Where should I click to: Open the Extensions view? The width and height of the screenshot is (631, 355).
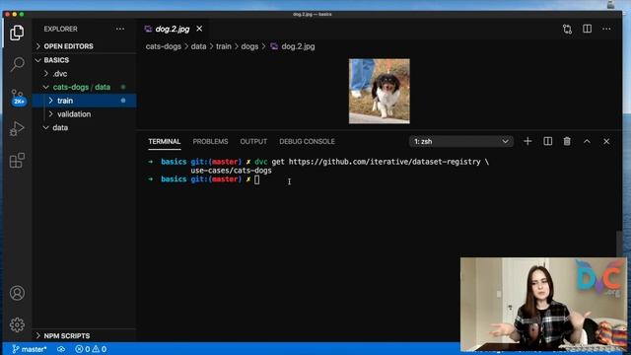coord(17,160)
